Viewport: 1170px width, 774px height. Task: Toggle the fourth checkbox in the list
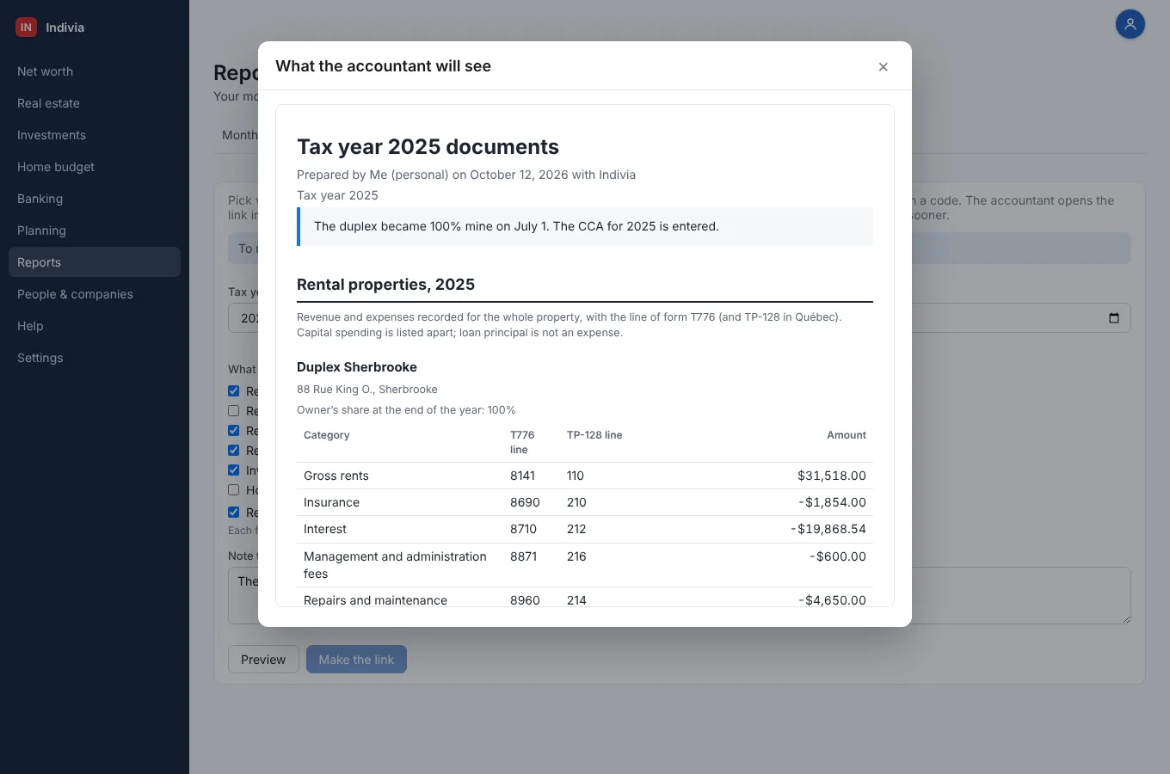233,451
